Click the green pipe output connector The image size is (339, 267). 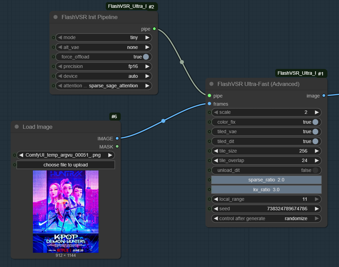coord(154,29)
